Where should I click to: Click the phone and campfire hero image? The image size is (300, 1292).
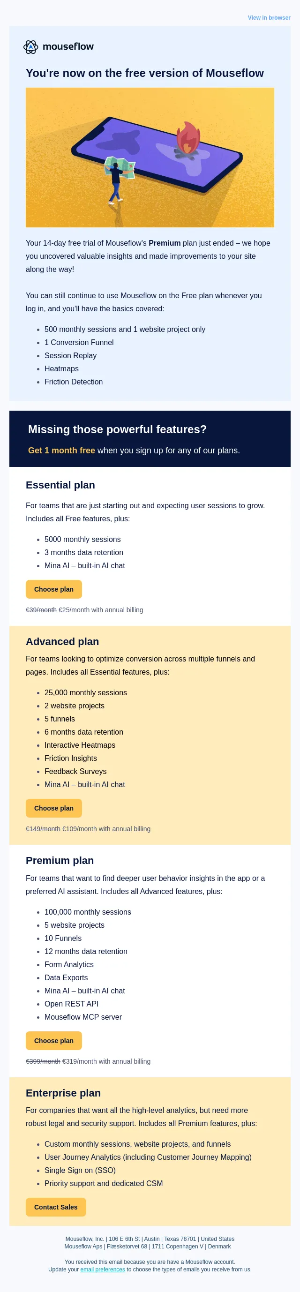150,158
